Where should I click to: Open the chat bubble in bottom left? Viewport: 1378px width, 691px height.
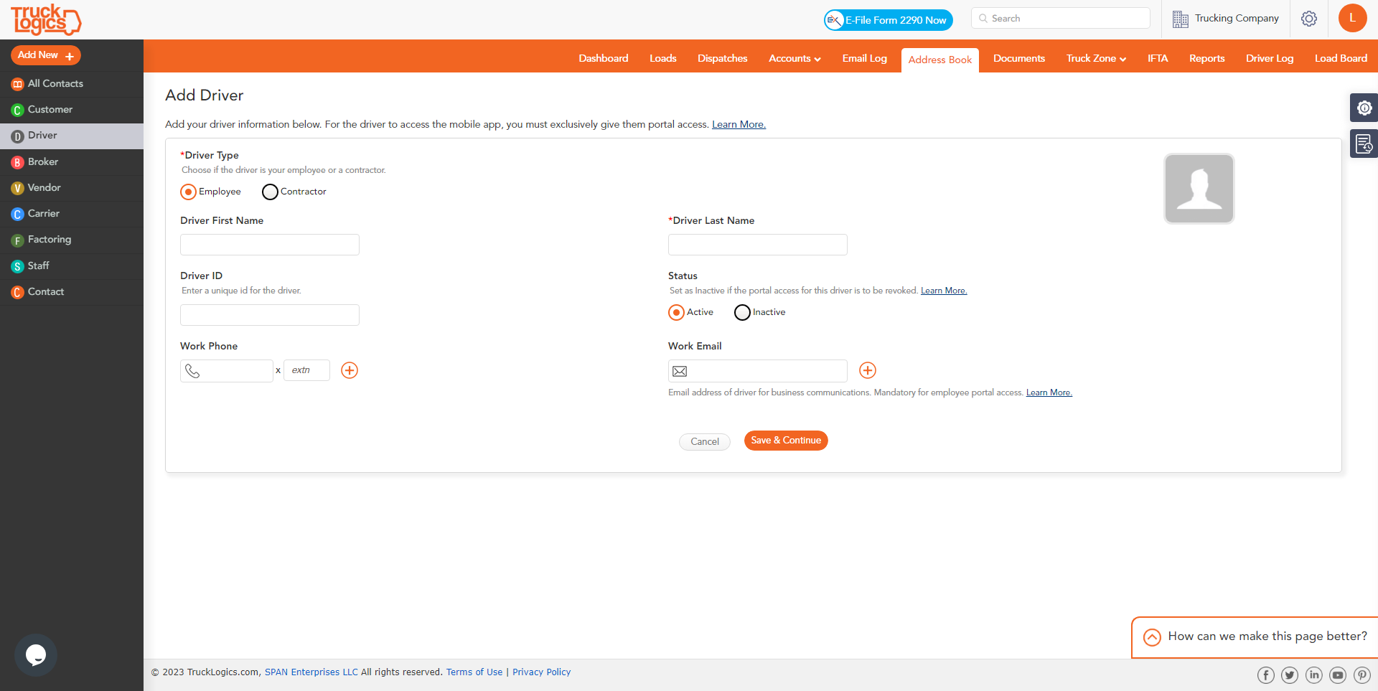[35, 654]
